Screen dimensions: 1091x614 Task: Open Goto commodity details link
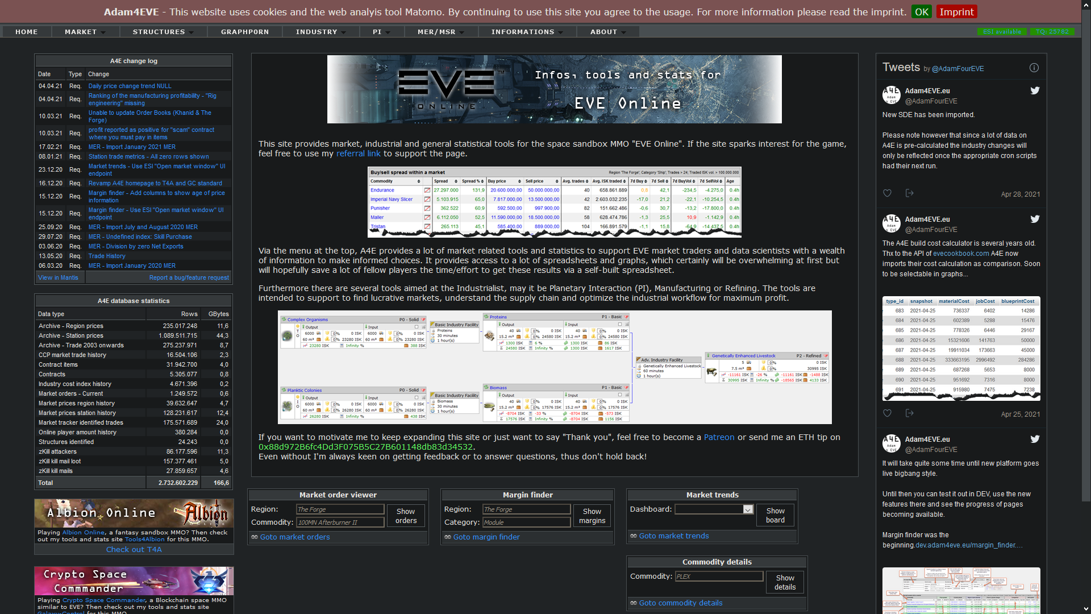(681, 603)
